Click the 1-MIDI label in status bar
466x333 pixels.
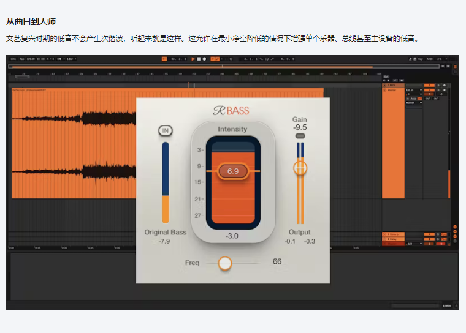[x=446, y=305]
